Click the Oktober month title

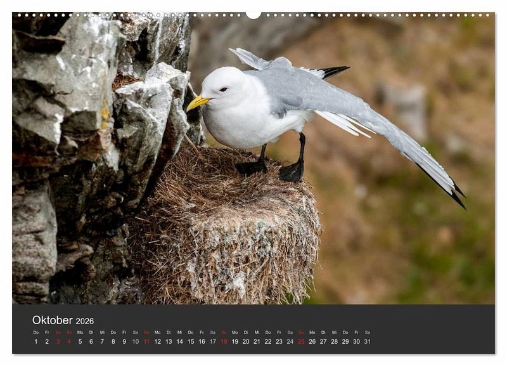[53, 320]
